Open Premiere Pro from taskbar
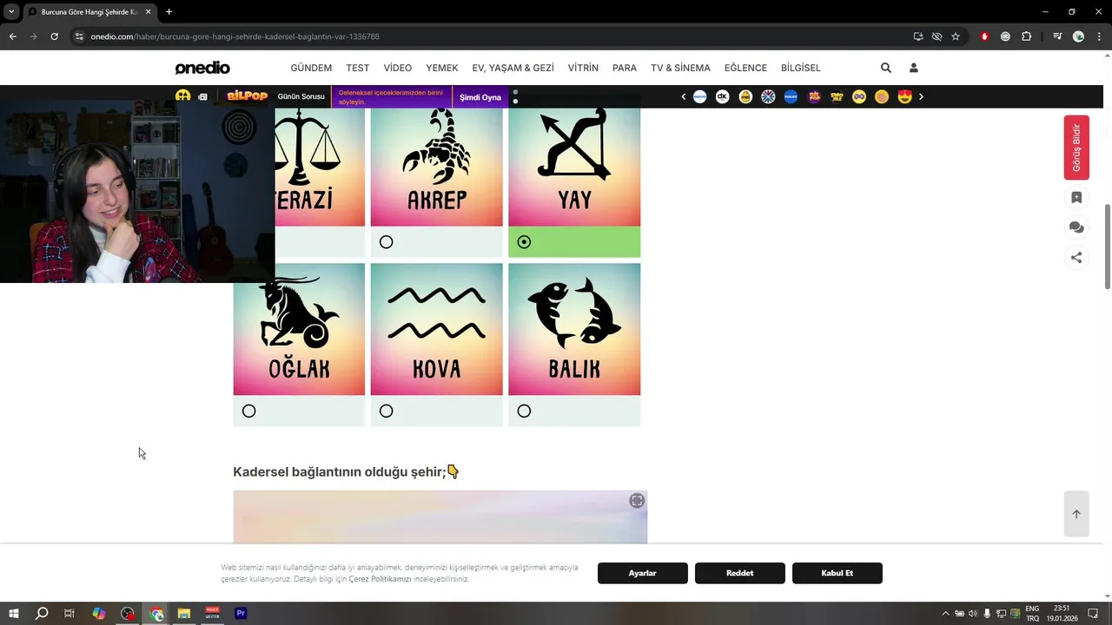 click(241, 614)
